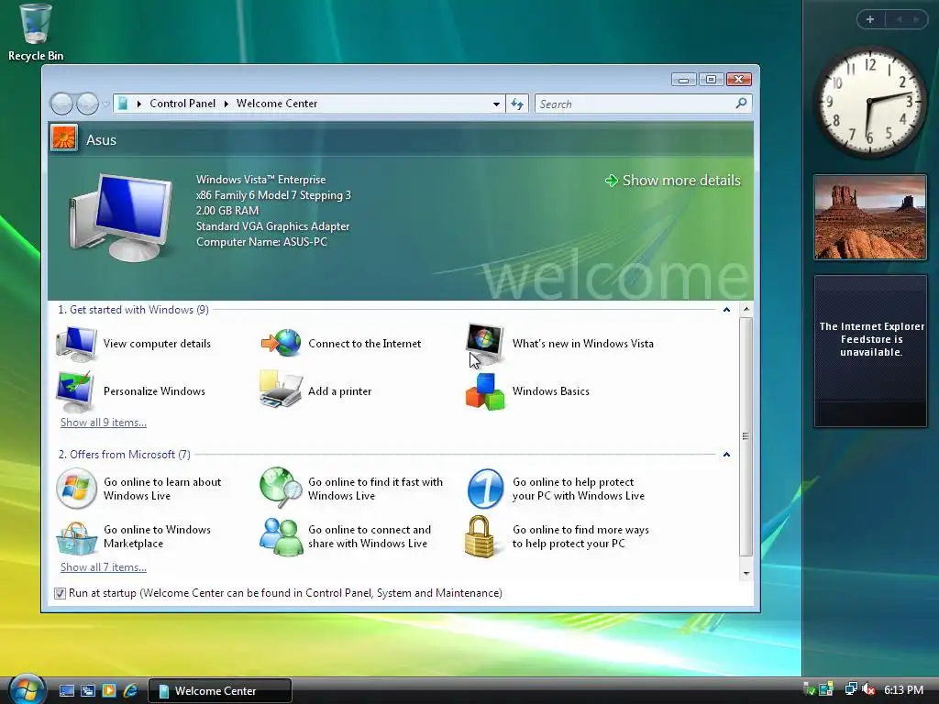This screenshot has height=704, width=939.
Task: Expand the breadcrumb arrow before Control Panel
Action: [x=139, y=104]
